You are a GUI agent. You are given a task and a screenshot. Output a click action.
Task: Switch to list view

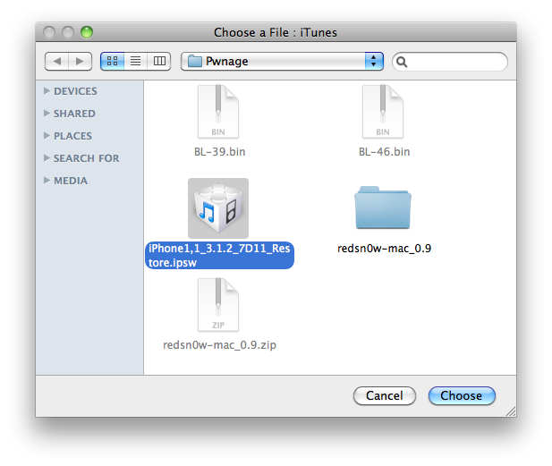[135, 61]
